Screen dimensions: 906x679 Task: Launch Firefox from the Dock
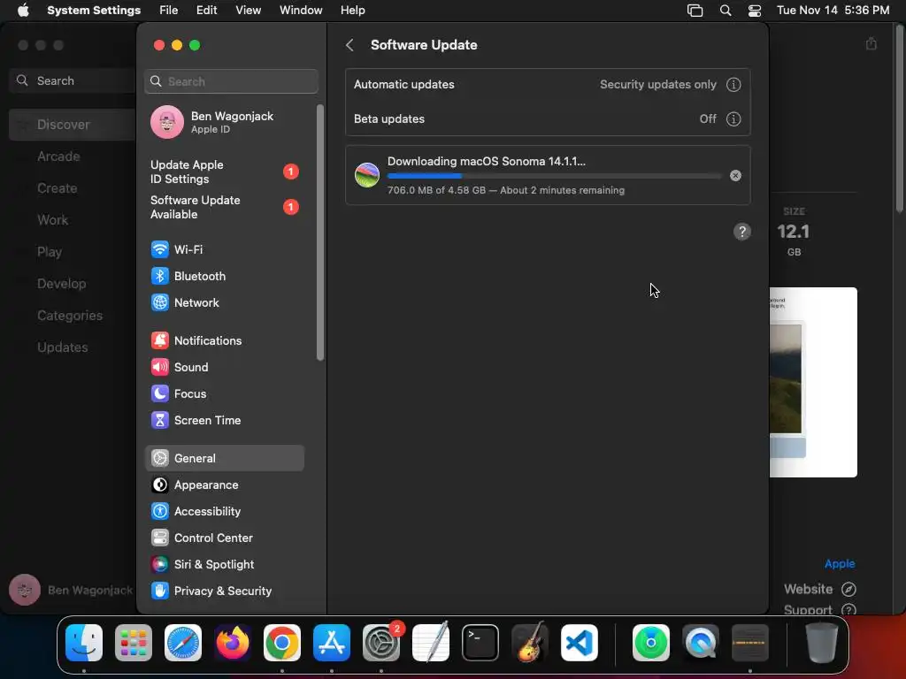pos(233,643)
